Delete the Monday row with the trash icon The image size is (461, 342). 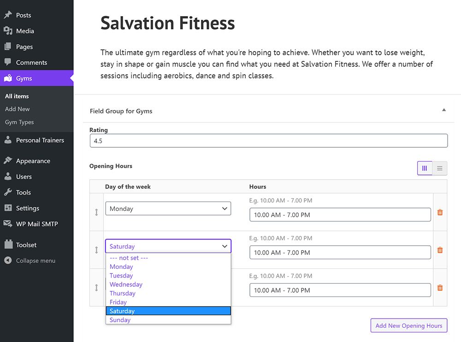440,212
